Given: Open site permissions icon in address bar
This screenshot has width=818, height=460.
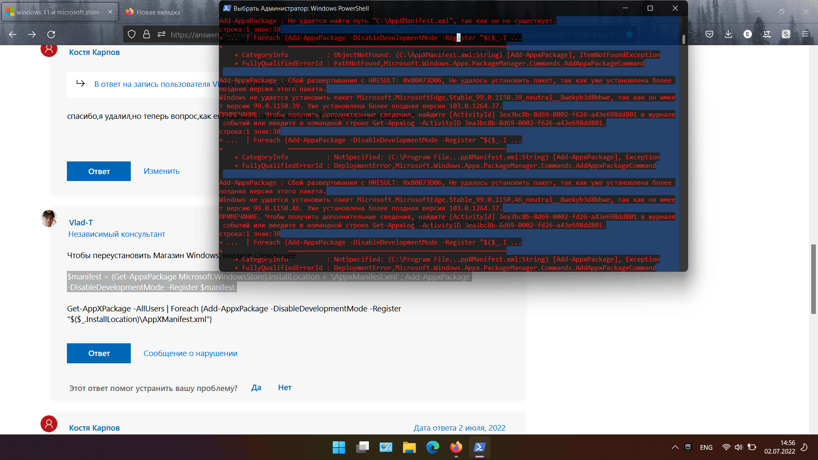Looking at the screenshot, I should click(161, 34).
